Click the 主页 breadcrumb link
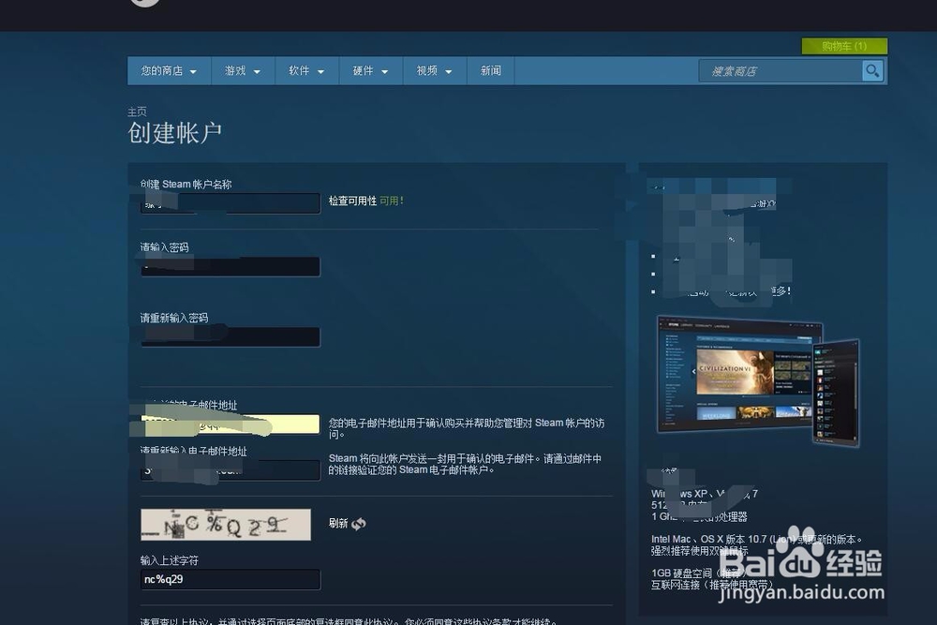The height and width of the screenshot is (625, 937). click(x=137, y=112)
